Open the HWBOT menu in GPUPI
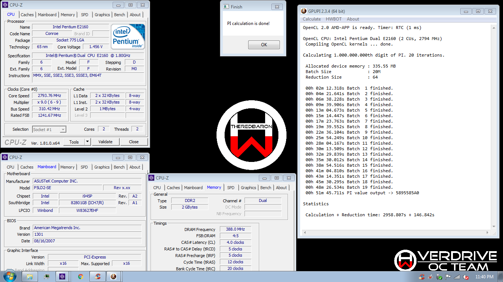Viewport: 503px width, 282px height. (x=334, y=19)
